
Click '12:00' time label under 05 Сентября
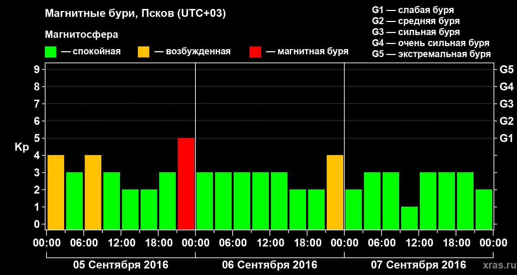point(121,243)
